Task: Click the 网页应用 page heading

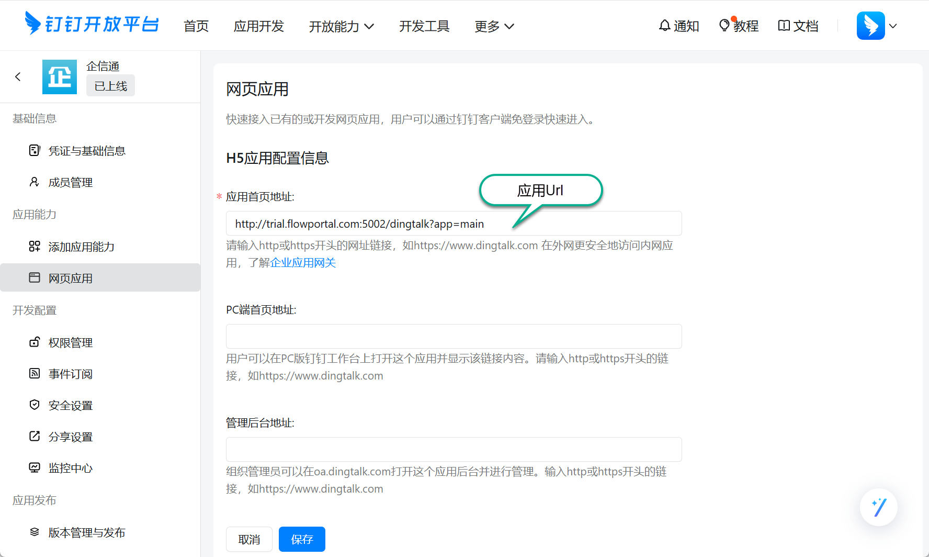Action: click(257, 89)
